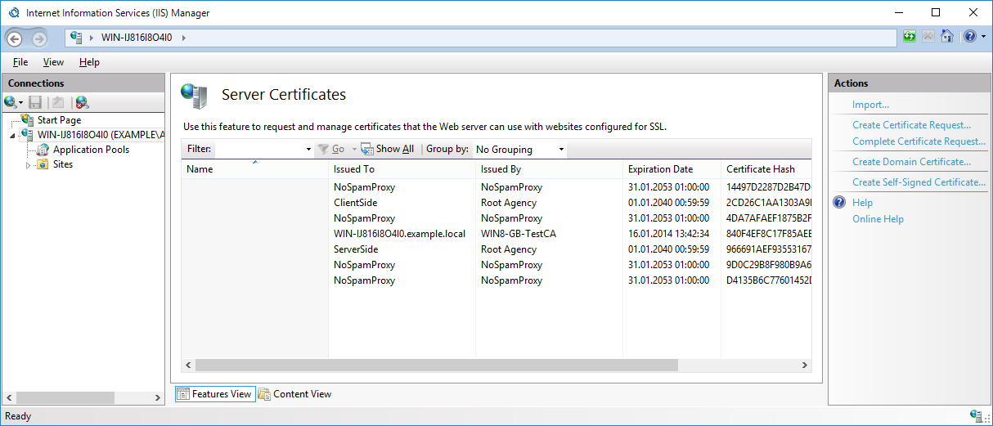
Task: Click the Delete Connection icon
Action: coord(82,102)
